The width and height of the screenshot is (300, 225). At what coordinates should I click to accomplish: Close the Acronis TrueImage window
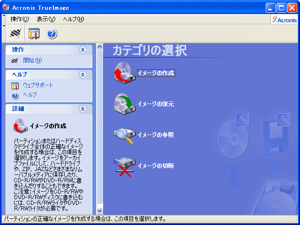[x=292, y=8]
